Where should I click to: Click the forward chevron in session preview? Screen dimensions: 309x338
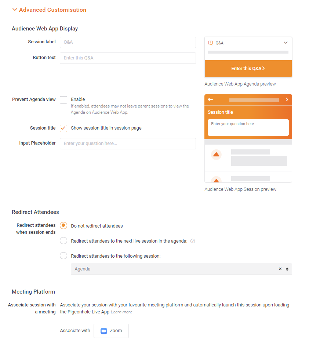coord(287,99)
